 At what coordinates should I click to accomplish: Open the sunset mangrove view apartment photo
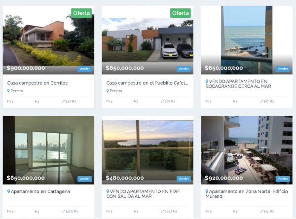148,150
